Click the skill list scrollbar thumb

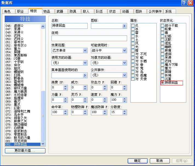tap(43, 116)
